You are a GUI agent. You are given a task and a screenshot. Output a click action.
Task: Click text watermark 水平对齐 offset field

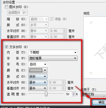(55, 82)
